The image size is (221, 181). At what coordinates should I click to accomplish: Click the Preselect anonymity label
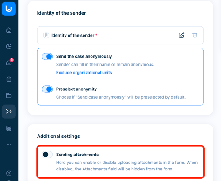[x=76, y=89]
